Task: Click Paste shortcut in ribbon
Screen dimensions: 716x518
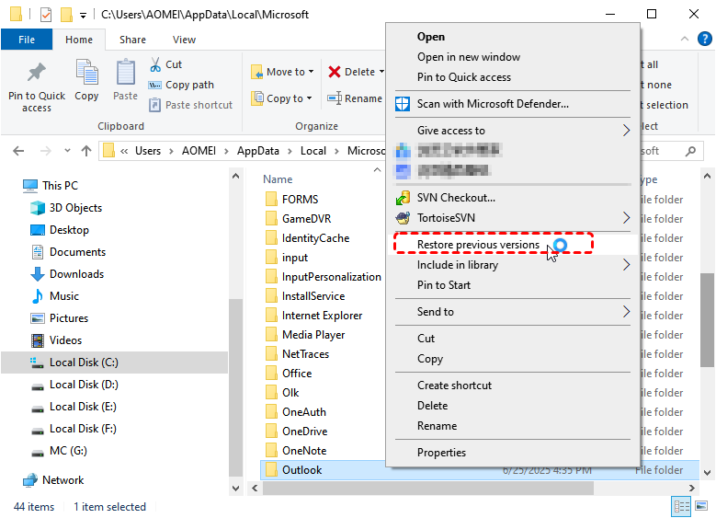Action: [191, 105]
